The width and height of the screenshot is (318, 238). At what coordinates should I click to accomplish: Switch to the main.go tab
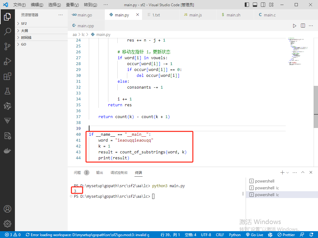(86, 15)
